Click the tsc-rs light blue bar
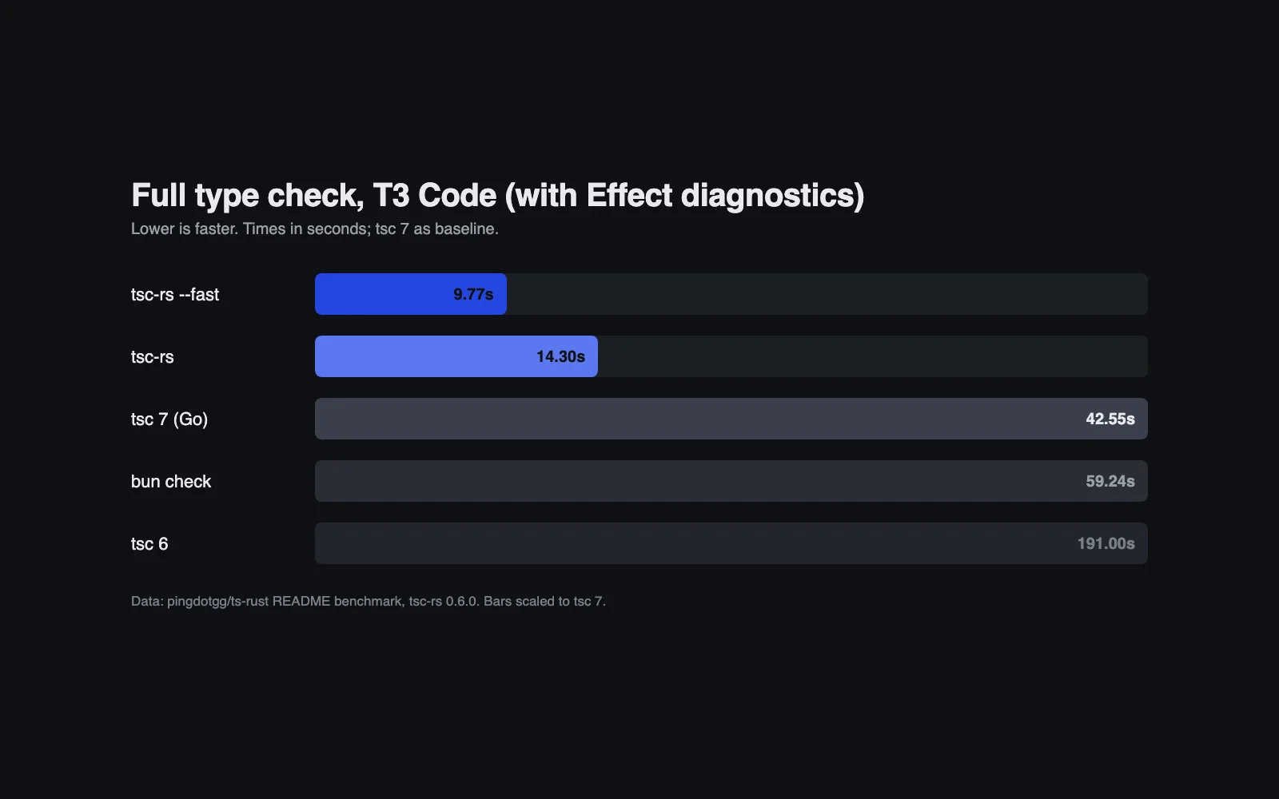The width and height of the screenshot is (1279, 799). coord(456,356)
